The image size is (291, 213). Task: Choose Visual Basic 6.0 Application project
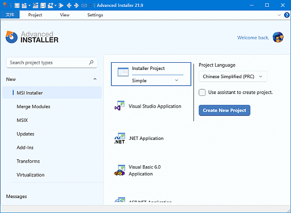(x=145, y=170)
